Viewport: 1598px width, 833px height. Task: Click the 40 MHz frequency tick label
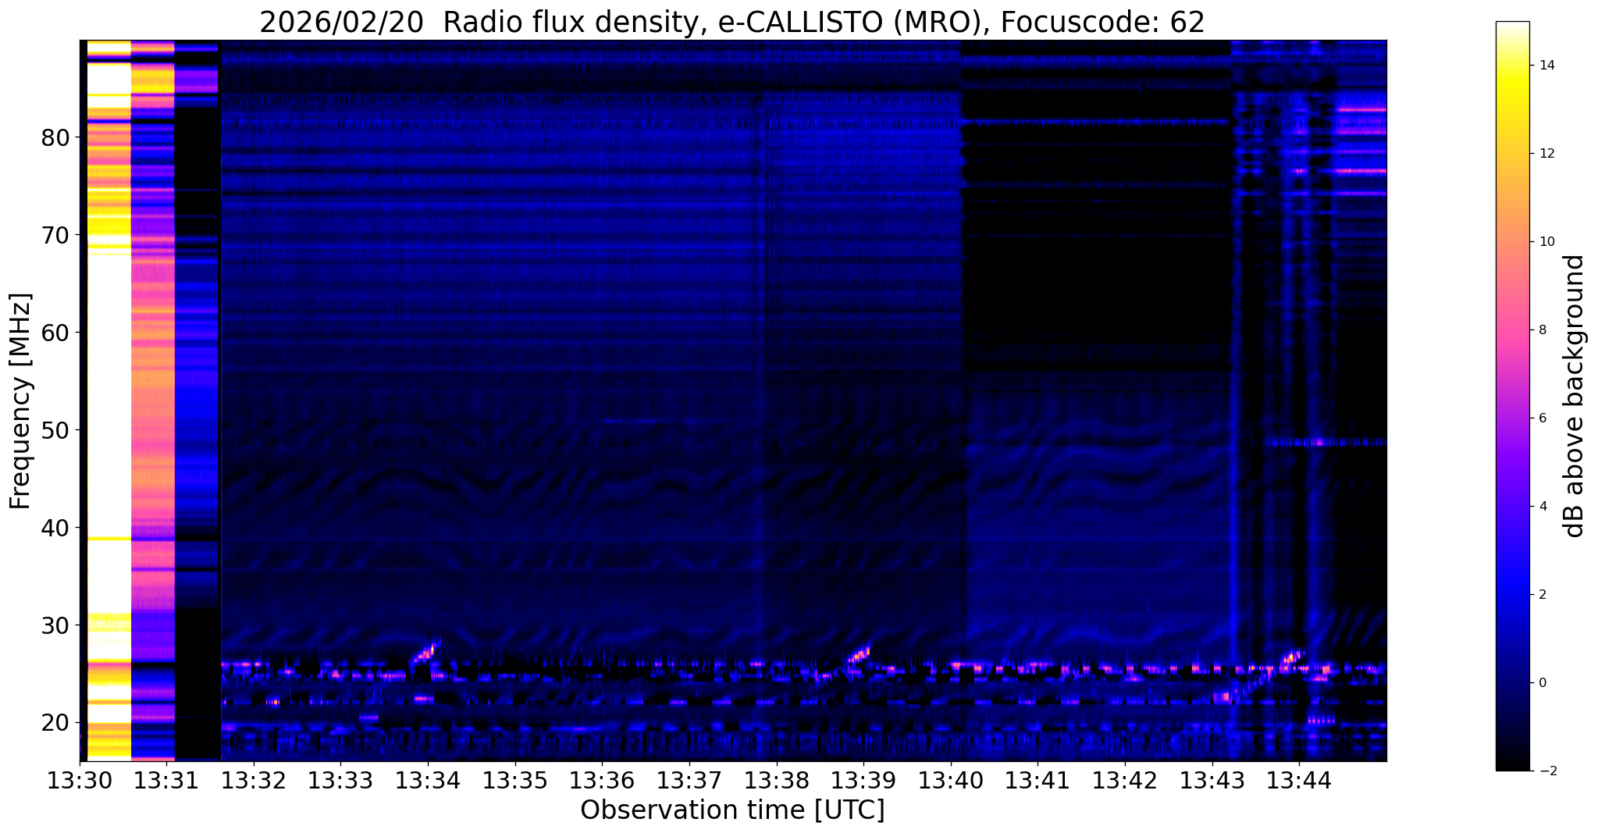pos(55,529)
